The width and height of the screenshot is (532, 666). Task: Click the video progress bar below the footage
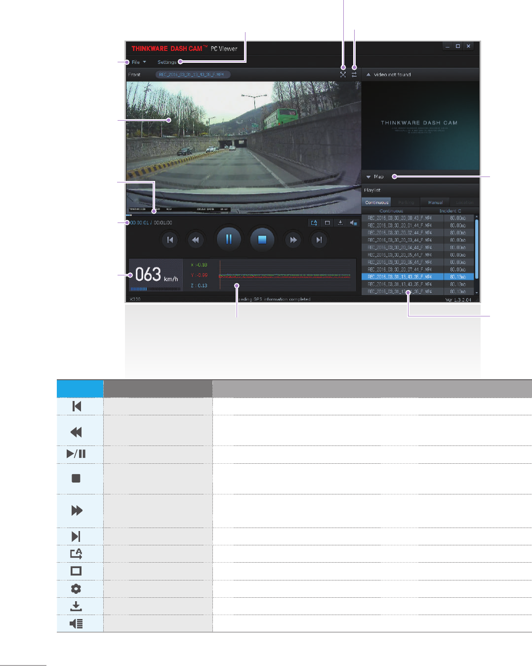[243, 215]
